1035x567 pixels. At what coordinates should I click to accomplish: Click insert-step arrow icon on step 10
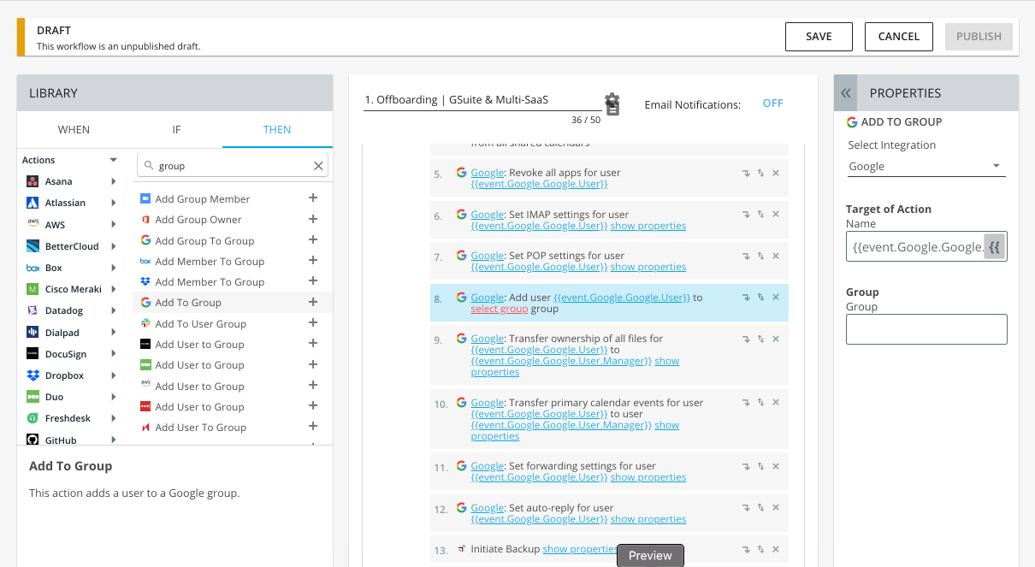click(x=746, y=403)
